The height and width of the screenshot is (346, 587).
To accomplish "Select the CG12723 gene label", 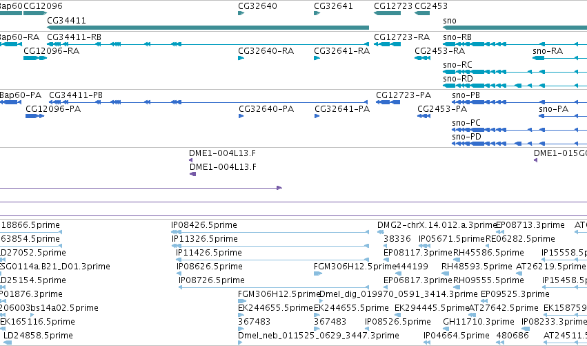I will (x=393, y=6).
